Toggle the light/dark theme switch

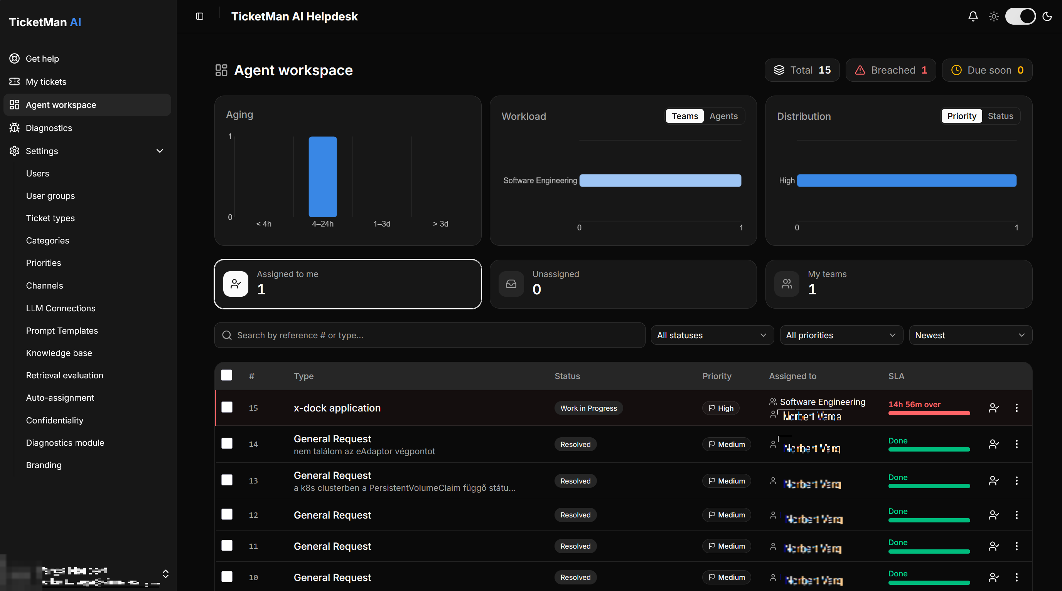pos(1020,17)
